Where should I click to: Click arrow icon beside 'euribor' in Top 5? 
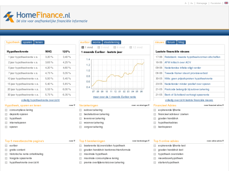tap(6, 146)
